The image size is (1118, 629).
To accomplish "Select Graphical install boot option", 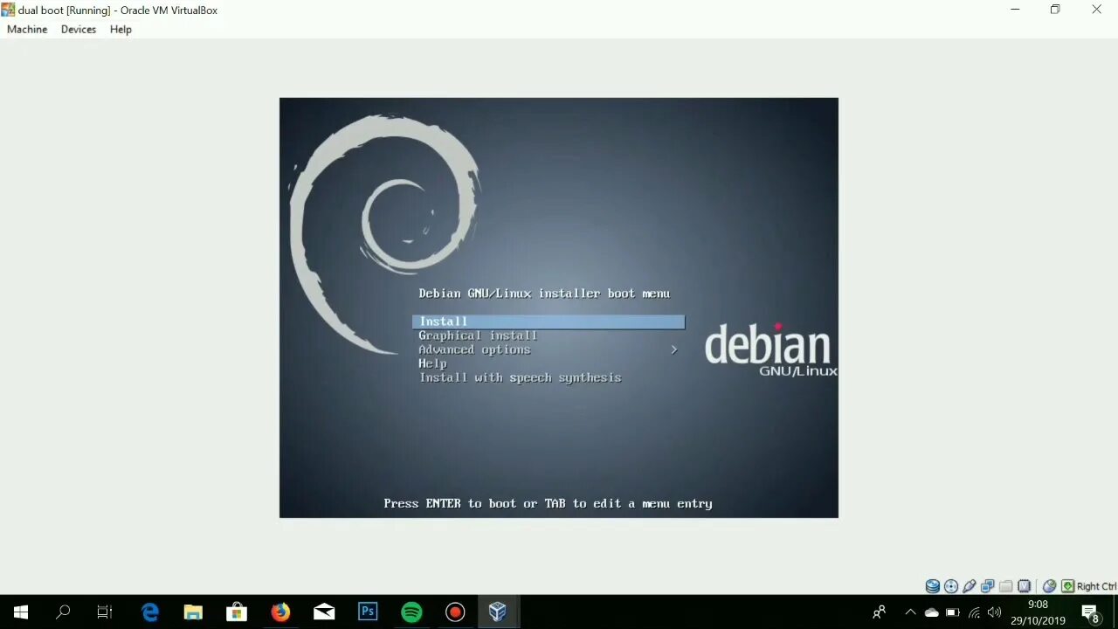I will coord(478,335).
